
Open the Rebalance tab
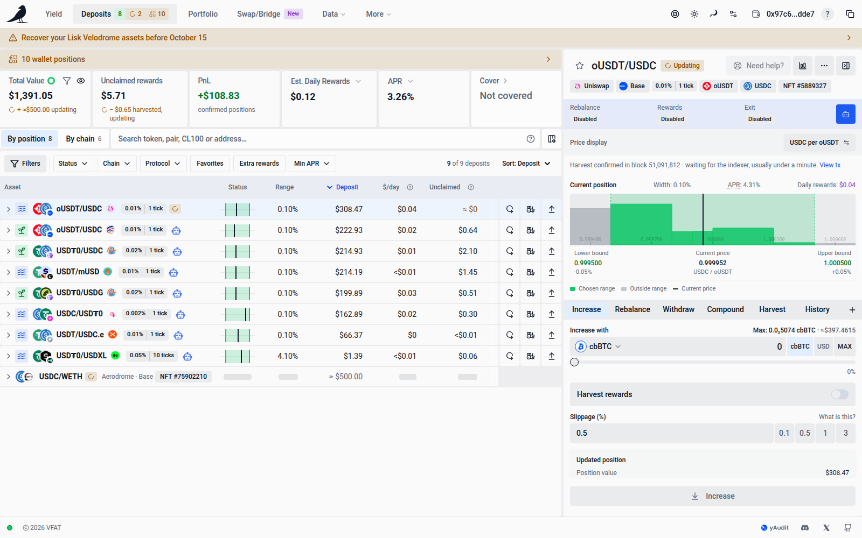632,309
